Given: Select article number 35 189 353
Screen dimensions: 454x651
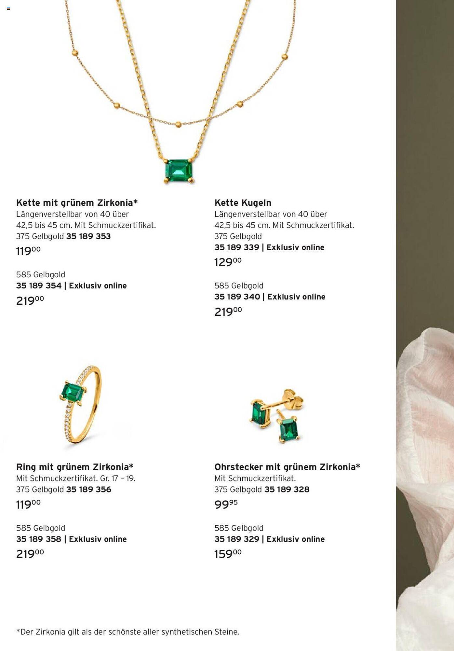Looking at the screenshot, I should tap(88, 236).
